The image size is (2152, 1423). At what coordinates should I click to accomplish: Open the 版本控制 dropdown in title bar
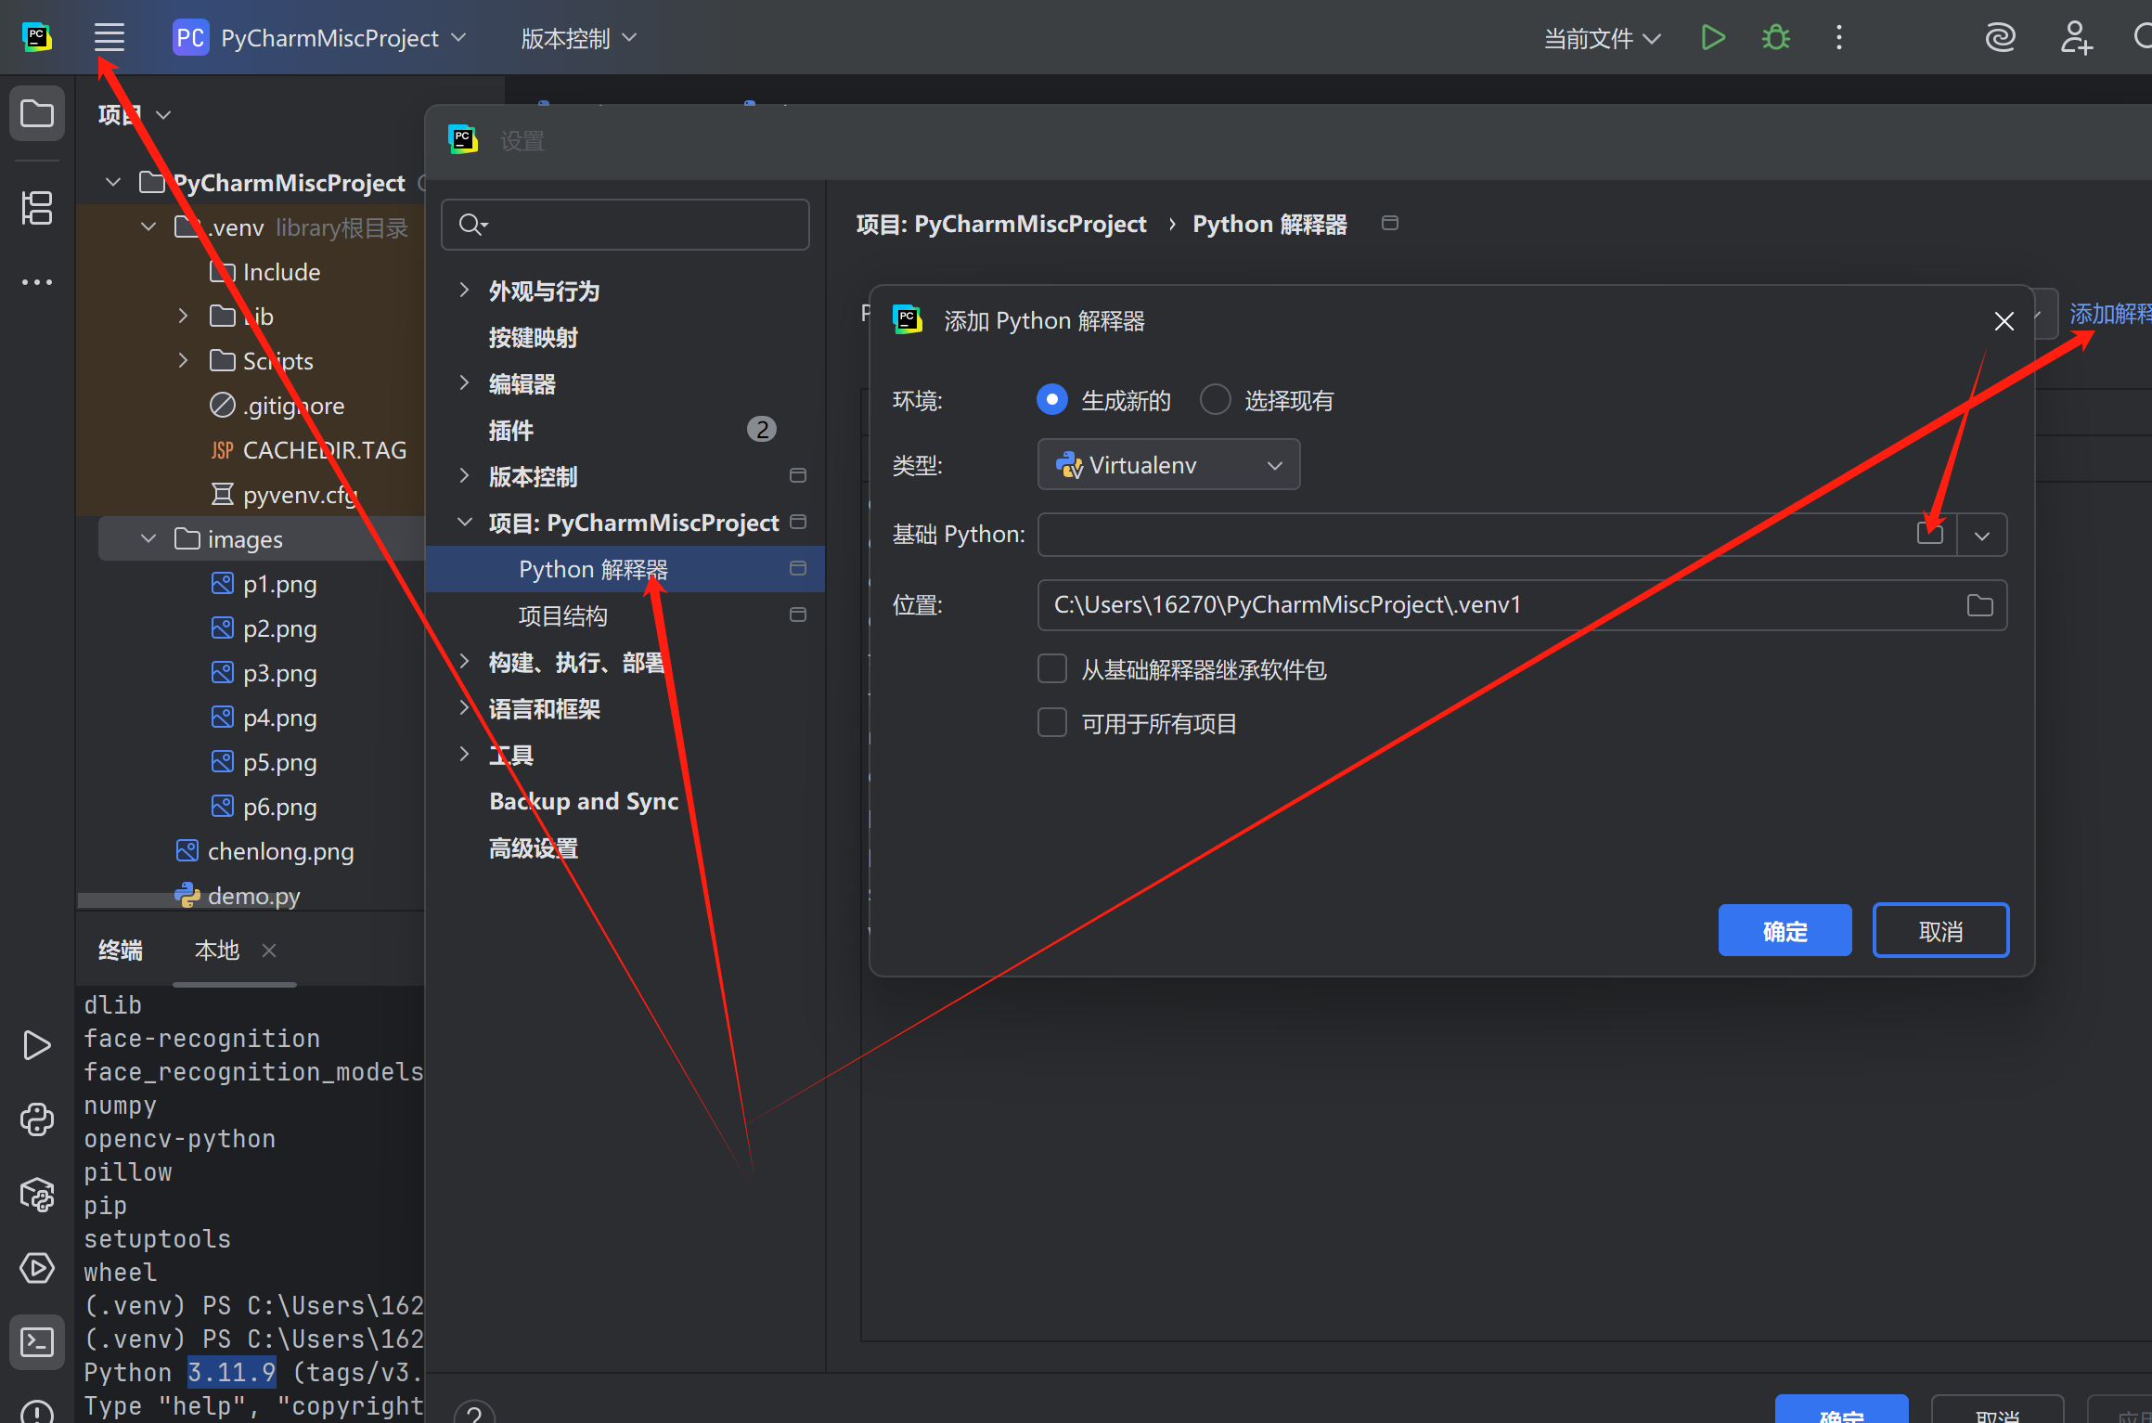[x=579, y=37]
